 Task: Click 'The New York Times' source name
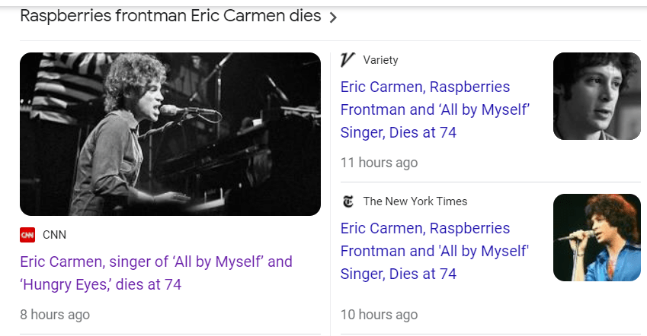click(x=415, y=201)
